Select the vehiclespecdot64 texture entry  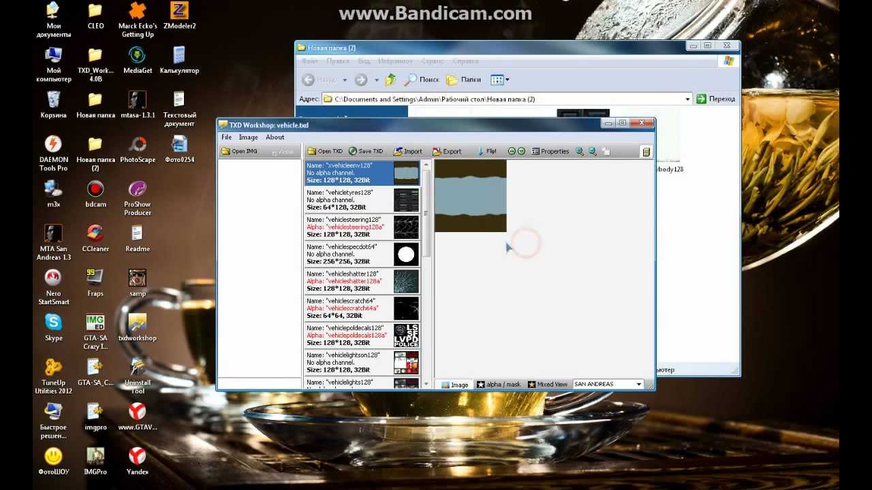tap(362, 255)
